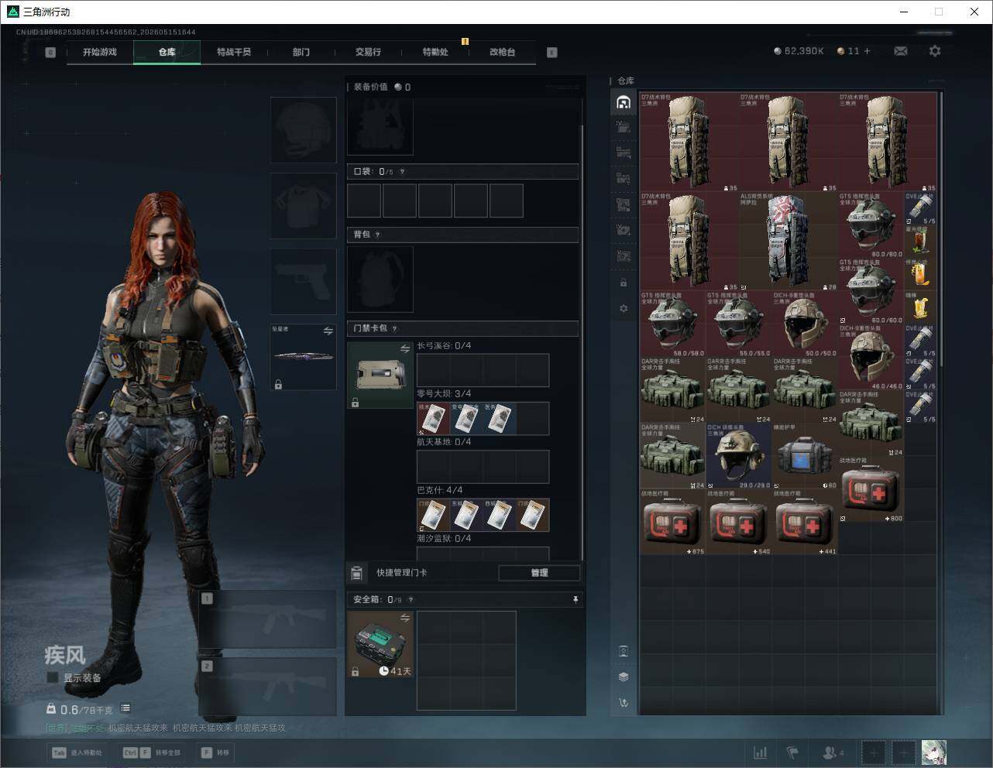
Task: Select the main warehouse icon in sidebar
Action: click(624, 102)
